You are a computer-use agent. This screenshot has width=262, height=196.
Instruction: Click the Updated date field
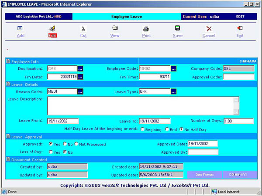(161, 175)
